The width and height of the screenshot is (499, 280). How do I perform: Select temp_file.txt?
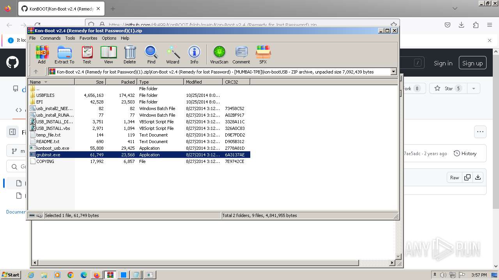pos(139,135)
